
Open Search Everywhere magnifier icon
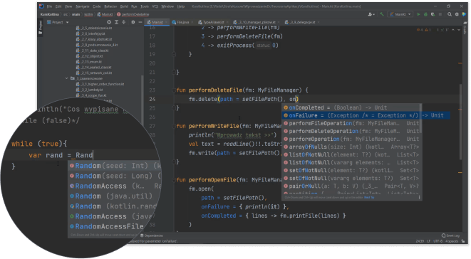pos(450,14)
